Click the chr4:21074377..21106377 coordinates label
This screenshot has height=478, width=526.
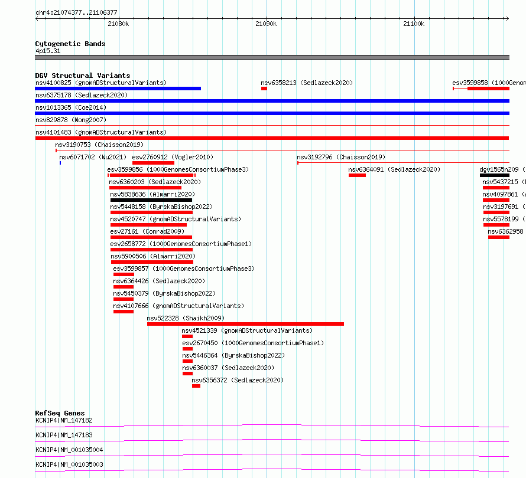76,12
